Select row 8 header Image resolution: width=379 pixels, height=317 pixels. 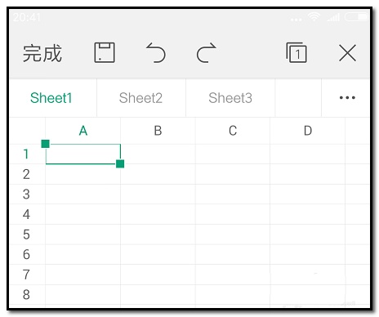(26, 295)
